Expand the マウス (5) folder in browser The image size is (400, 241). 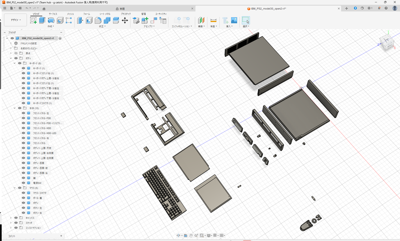click(14, 188)
